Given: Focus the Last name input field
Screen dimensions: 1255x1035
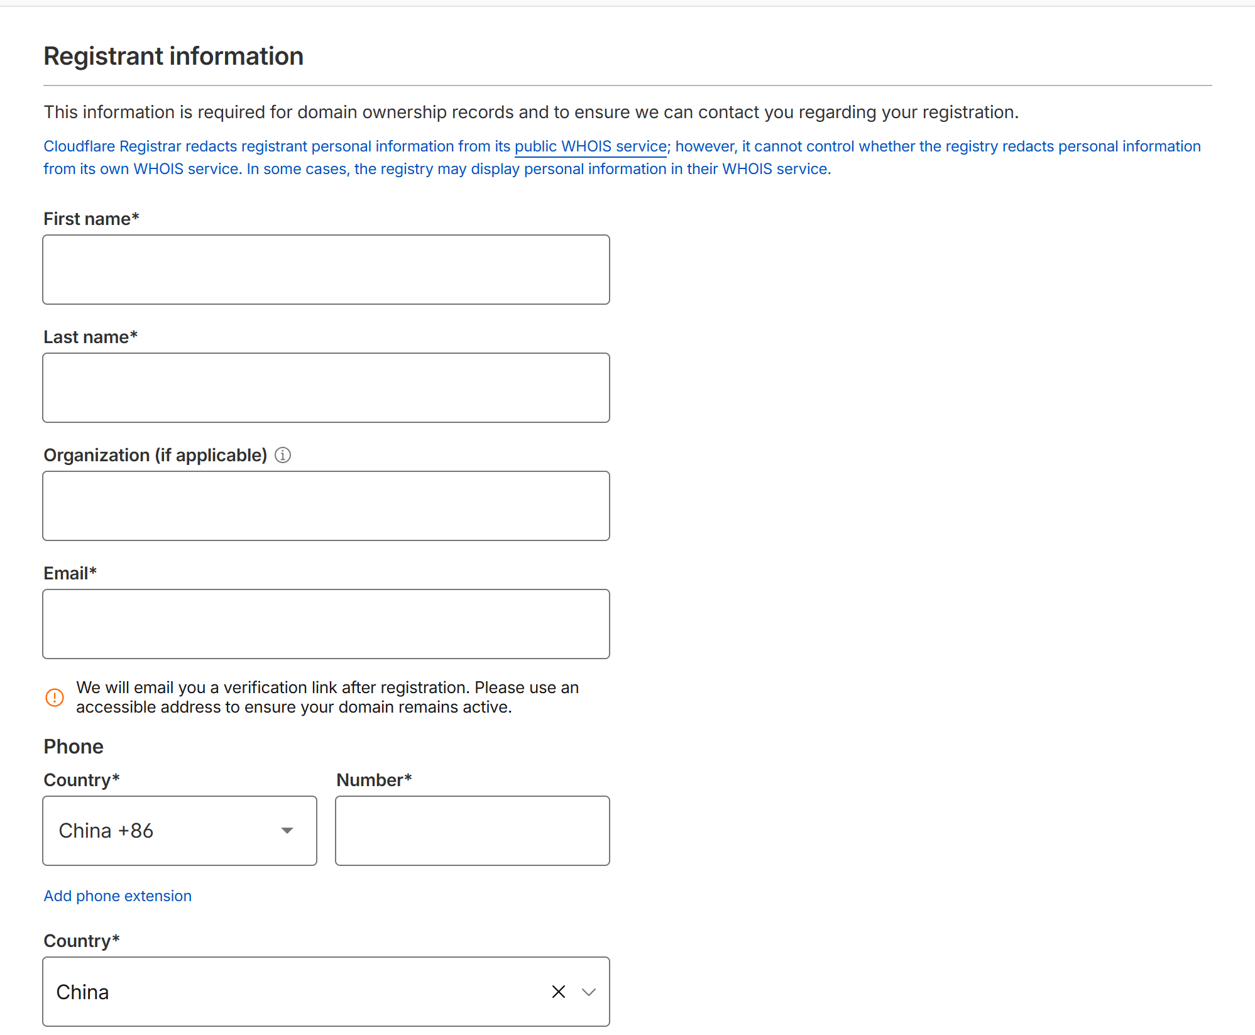Looking at the screenshot, I should pos(326,388).
